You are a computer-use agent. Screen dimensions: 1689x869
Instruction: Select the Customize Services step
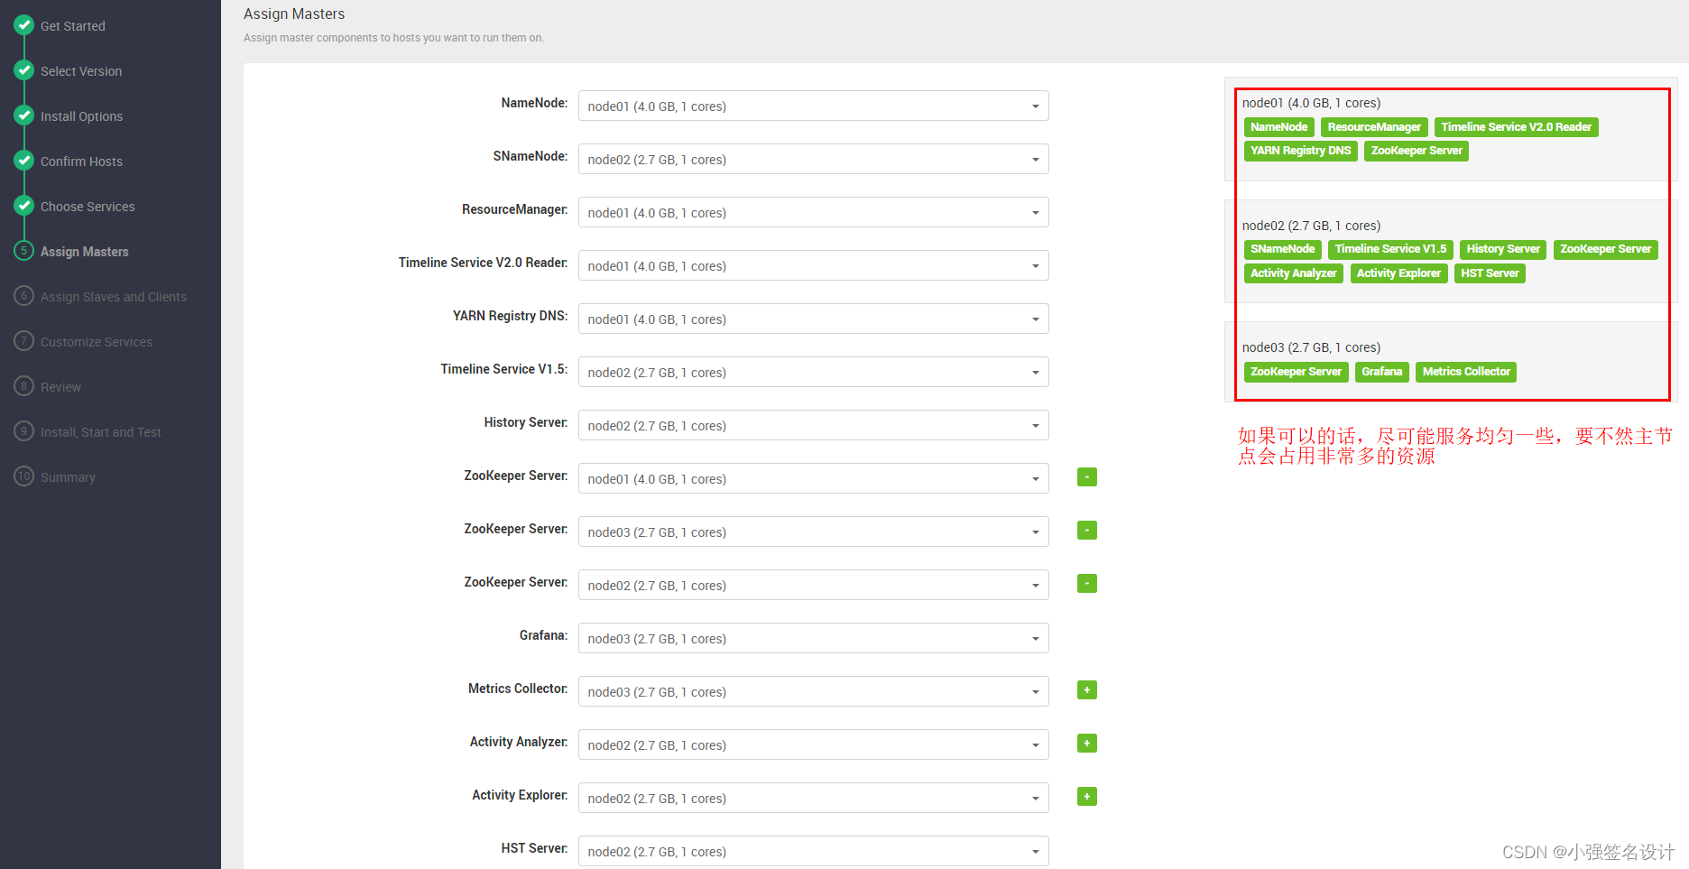point(97,342)
